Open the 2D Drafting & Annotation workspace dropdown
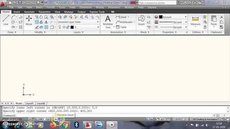The height and width of the screenshot is (129, 230). pos(205,119)
